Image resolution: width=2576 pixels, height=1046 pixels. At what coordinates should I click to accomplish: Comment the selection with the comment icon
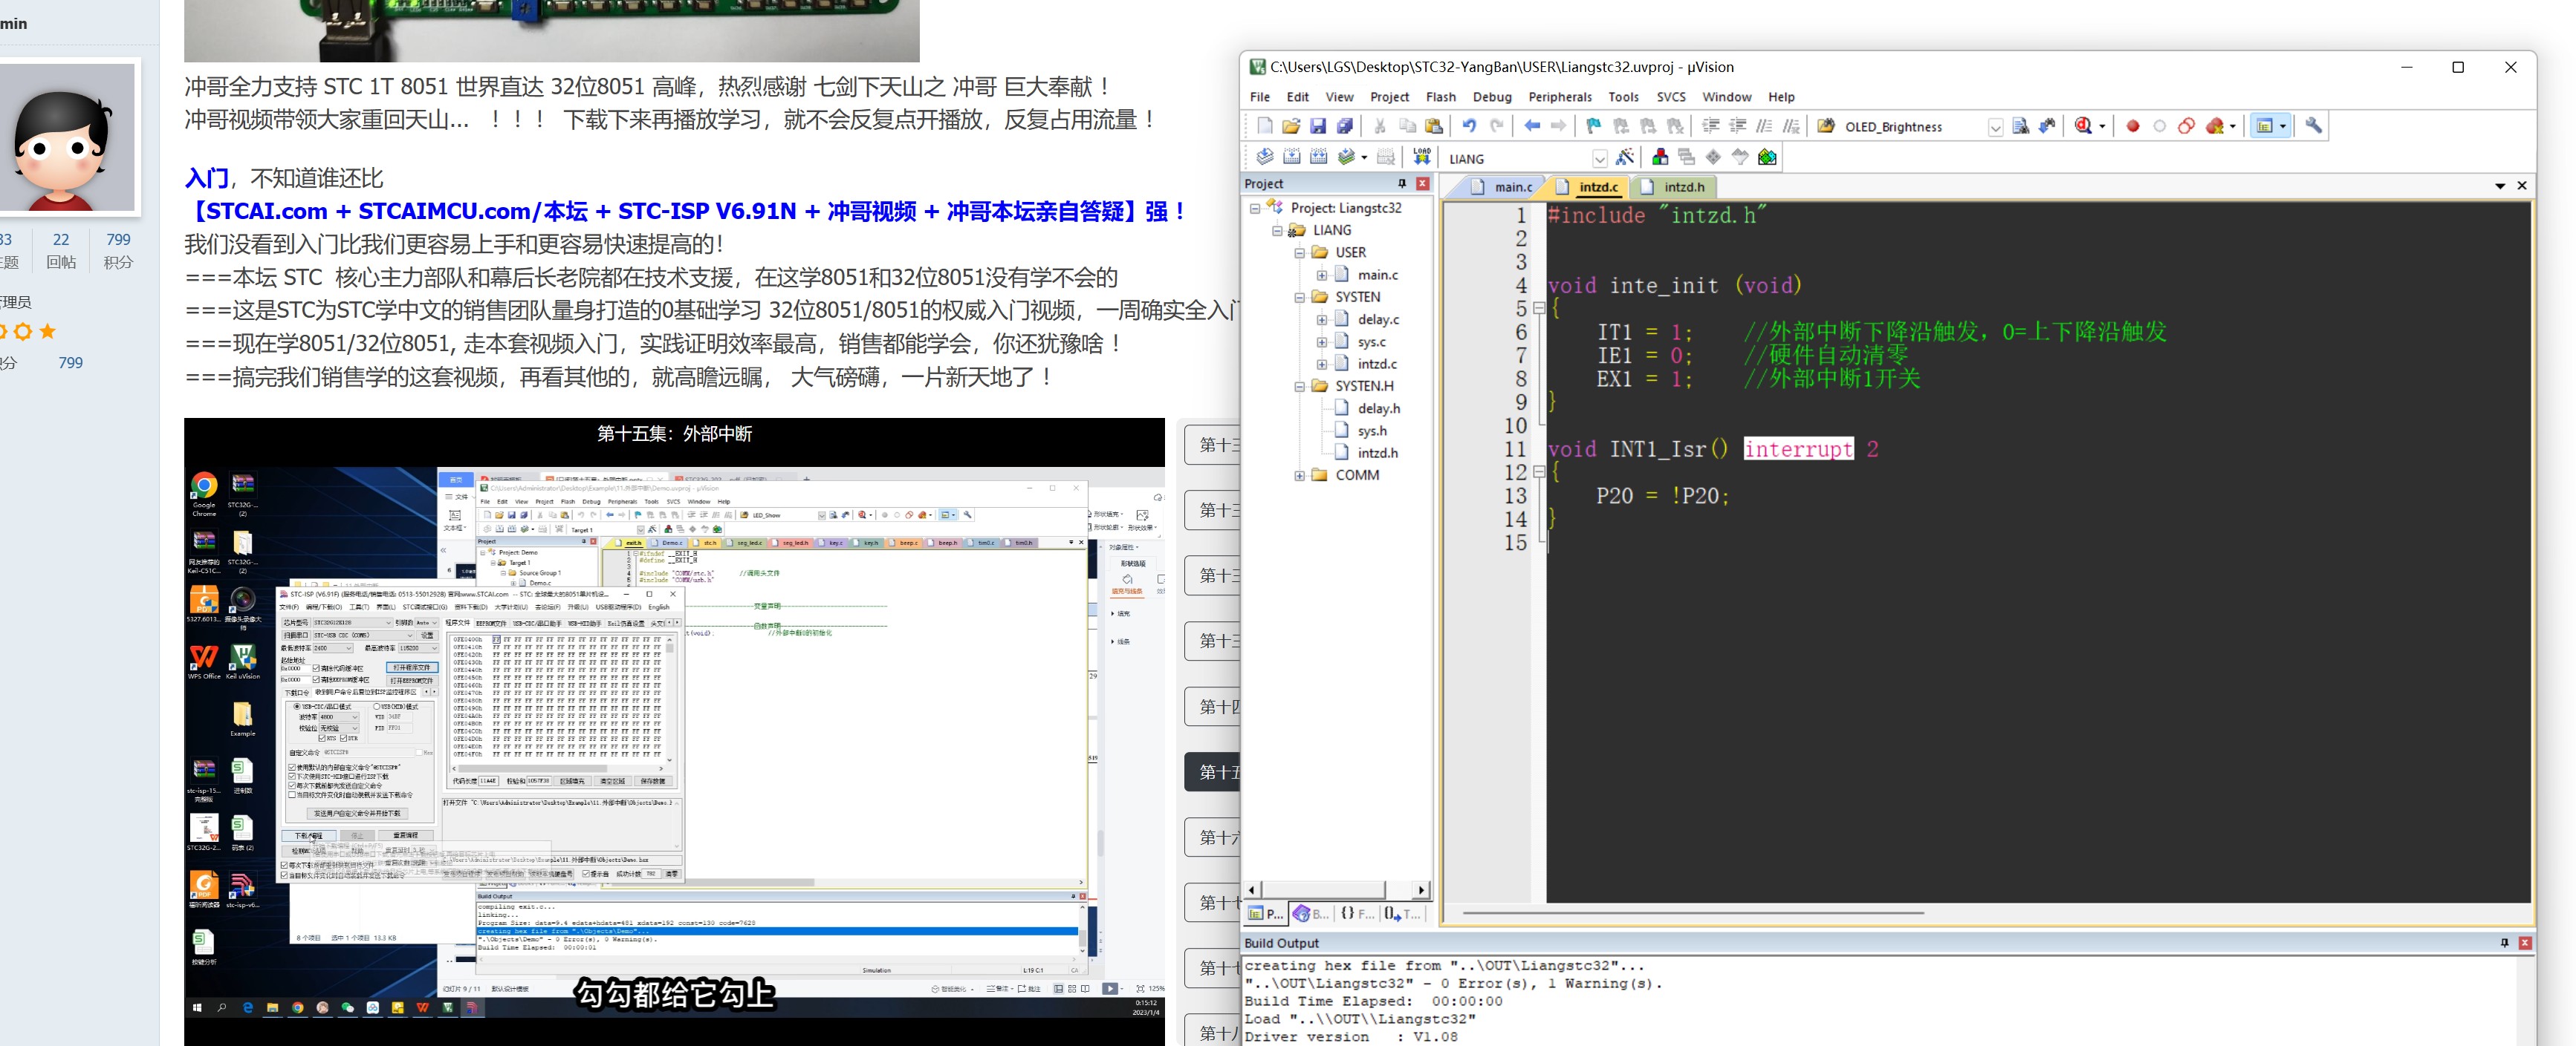click(1765, 126)
